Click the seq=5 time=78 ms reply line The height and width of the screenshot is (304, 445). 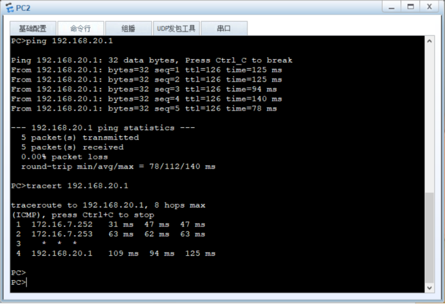144,109
